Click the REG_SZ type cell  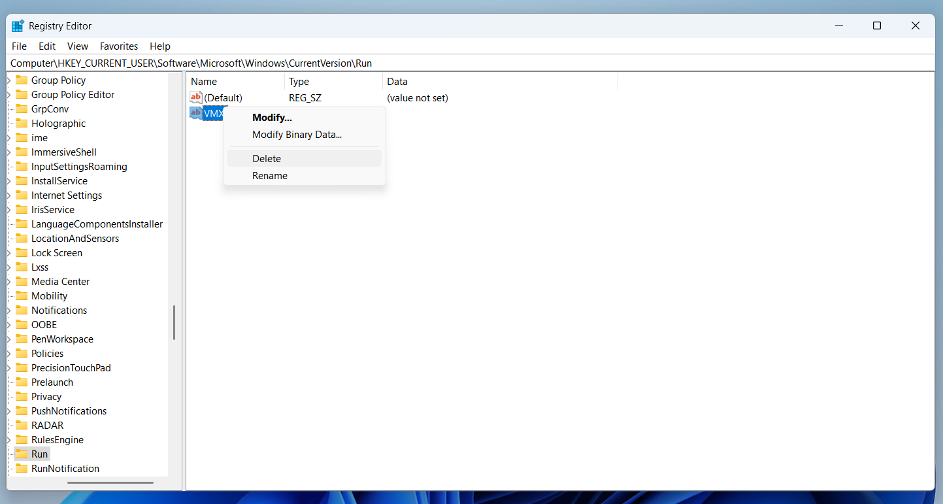point(305,97)
